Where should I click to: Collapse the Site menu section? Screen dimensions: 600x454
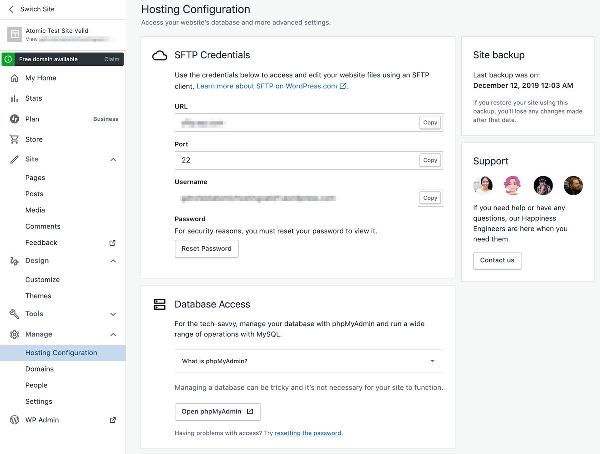[x=113, y=159]
